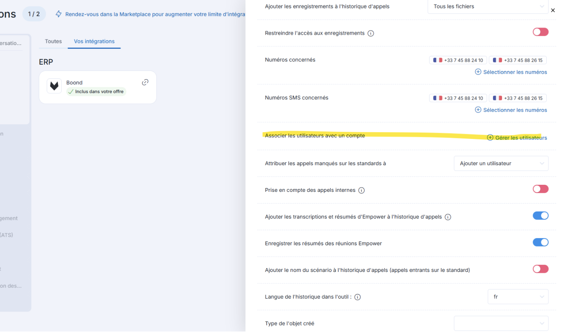The image size is (563, 332).
Task: Click the link icon on Boond card
Action: point(145,82)
